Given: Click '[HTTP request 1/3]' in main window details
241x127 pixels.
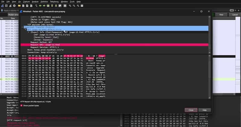Looking at the screenshot, I should coord(17,120).
